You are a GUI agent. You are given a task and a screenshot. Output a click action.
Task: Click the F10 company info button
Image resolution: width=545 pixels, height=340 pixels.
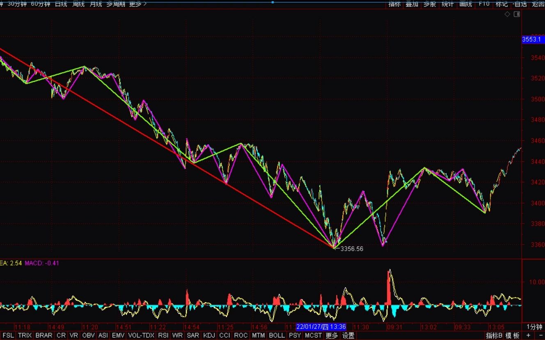coord(484,4)
